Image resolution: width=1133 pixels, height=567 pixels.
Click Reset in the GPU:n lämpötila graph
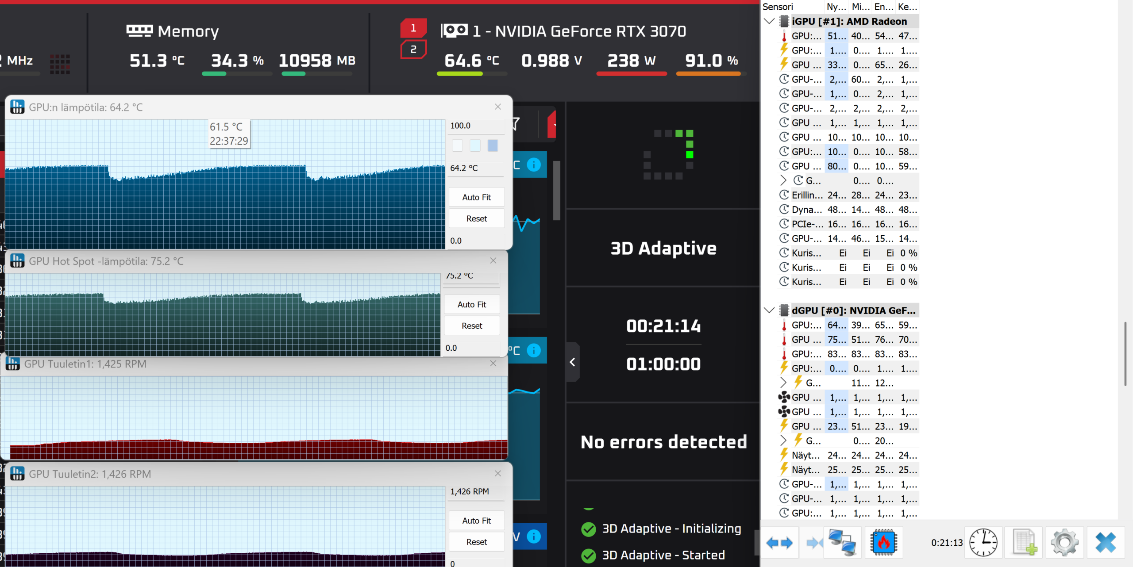(477, 218)
